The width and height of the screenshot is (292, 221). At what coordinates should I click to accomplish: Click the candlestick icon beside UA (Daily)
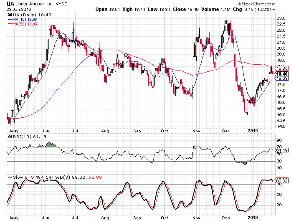(x=10, y=15)
